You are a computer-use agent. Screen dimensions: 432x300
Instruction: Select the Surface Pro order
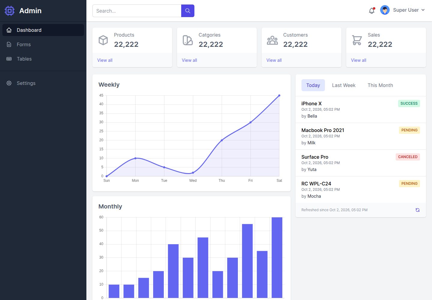coord(361,163)
